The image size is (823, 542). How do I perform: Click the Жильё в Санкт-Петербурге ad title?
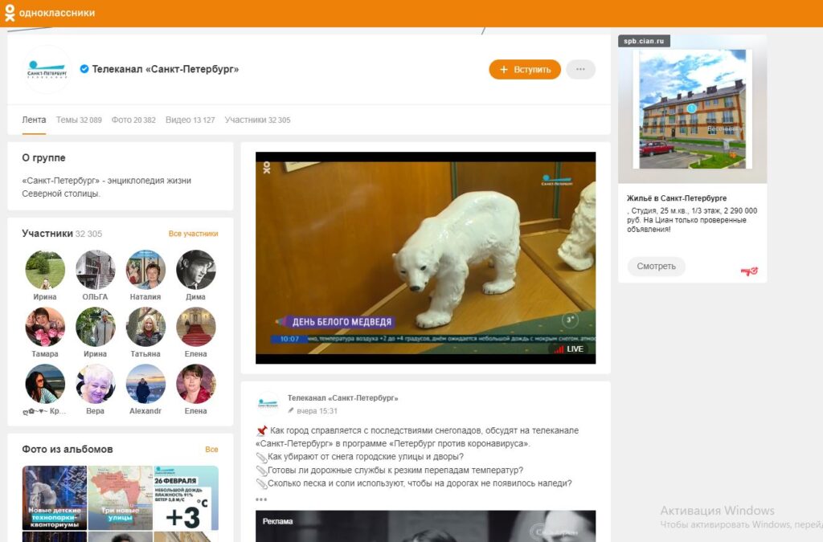677,198
